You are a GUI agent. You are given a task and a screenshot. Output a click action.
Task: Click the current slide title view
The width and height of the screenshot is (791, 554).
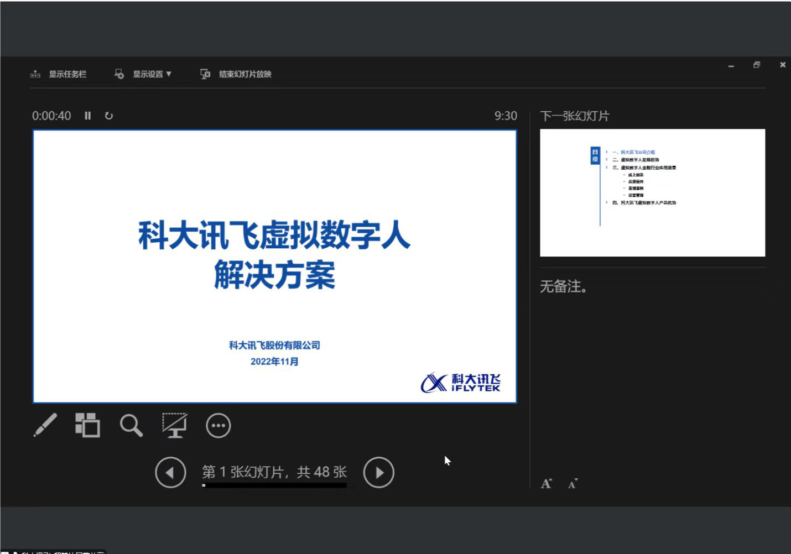coord(275,266)
